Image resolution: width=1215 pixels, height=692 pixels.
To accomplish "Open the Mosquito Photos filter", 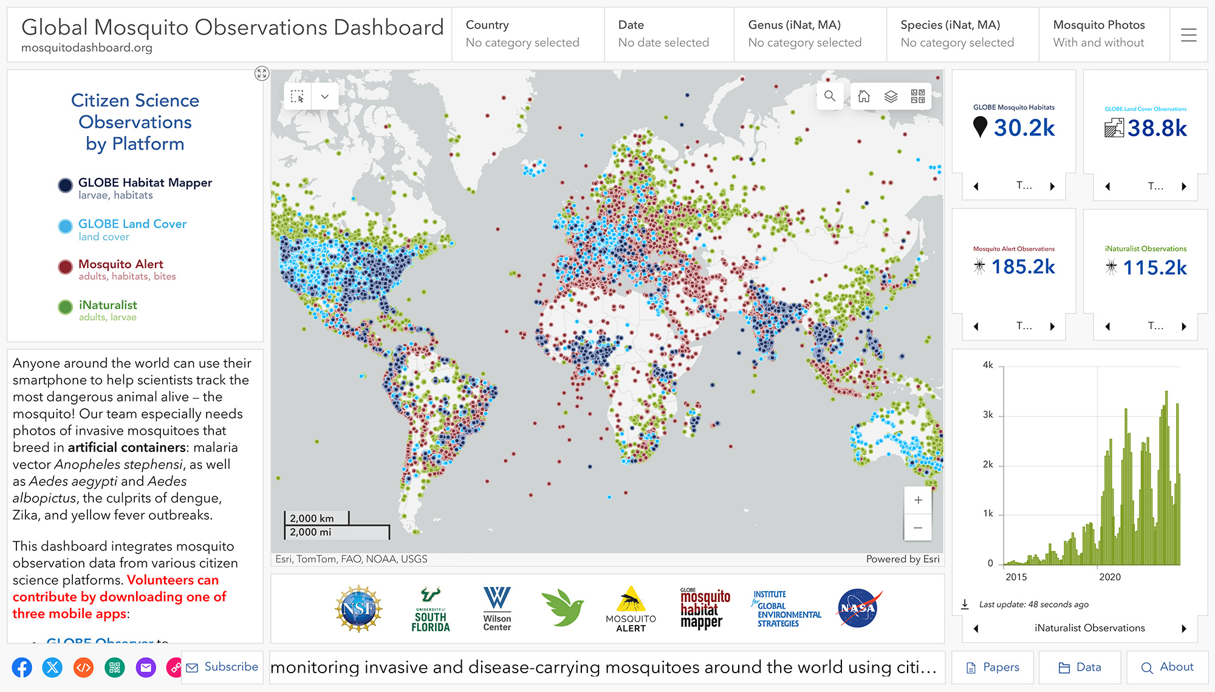I will (x=1104, y=35).
